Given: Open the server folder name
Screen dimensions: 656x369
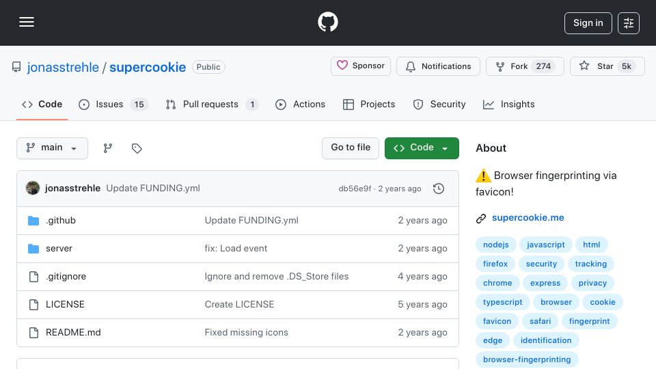Looking at the screenshot, I should pos(59,249).
